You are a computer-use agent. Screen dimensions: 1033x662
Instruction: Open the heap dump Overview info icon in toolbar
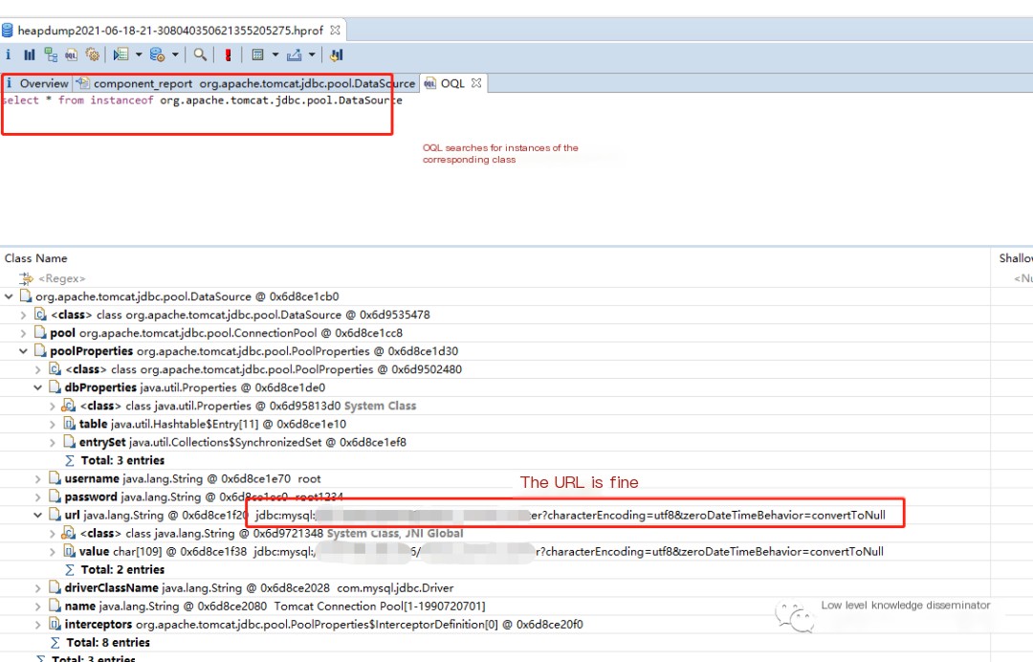point(8,55)
